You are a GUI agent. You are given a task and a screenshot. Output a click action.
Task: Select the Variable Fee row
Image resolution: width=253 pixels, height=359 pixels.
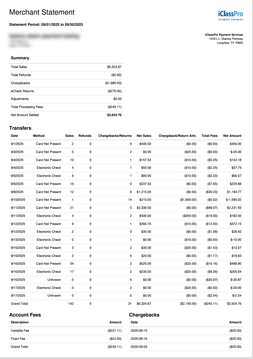66,331
